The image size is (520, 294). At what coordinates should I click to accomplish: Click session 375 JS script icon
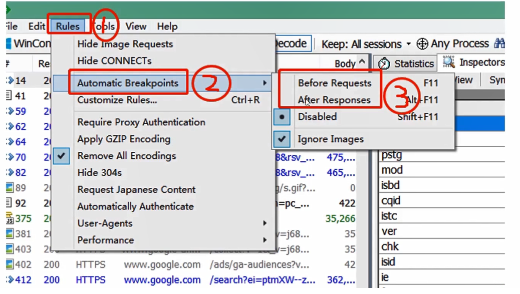tap(10, 218)
